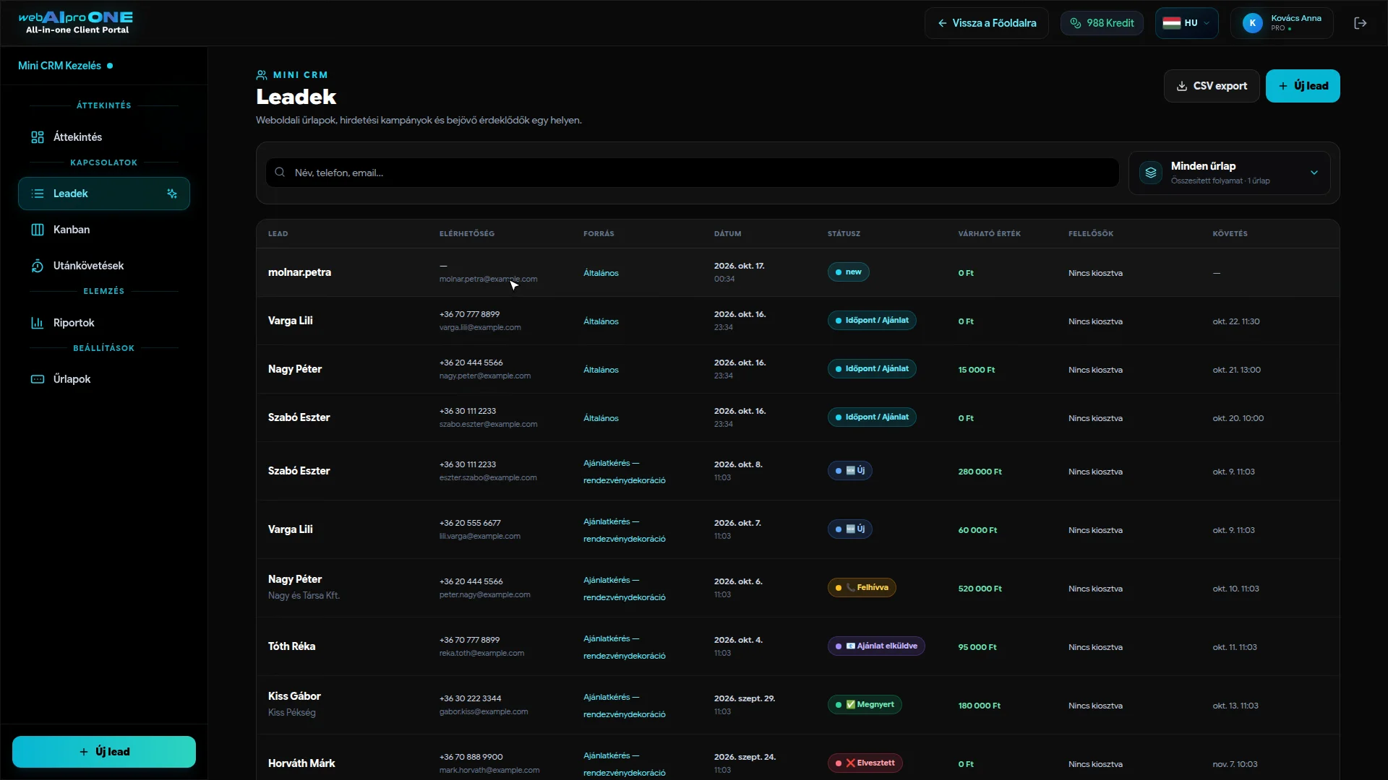This screenshot has height=780, width=1388.
Task: Click the logout icon in top bar
Action: click(x=1360, y=23)
